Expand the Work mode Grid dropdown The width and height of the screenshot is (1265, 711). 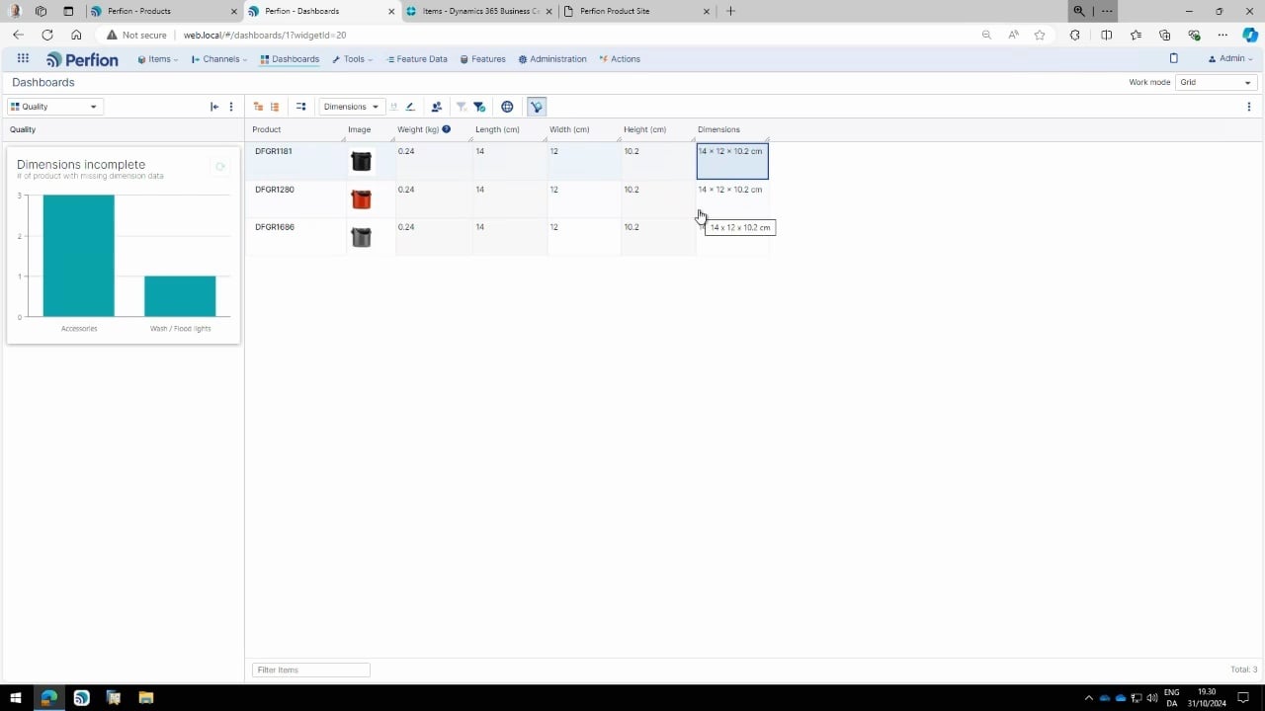1214,82
